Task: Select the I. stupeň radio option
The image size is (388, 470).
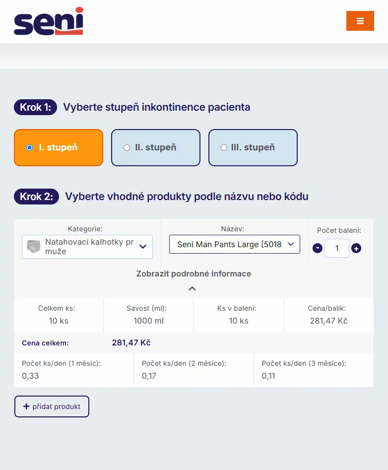Action: click(59, 147)
